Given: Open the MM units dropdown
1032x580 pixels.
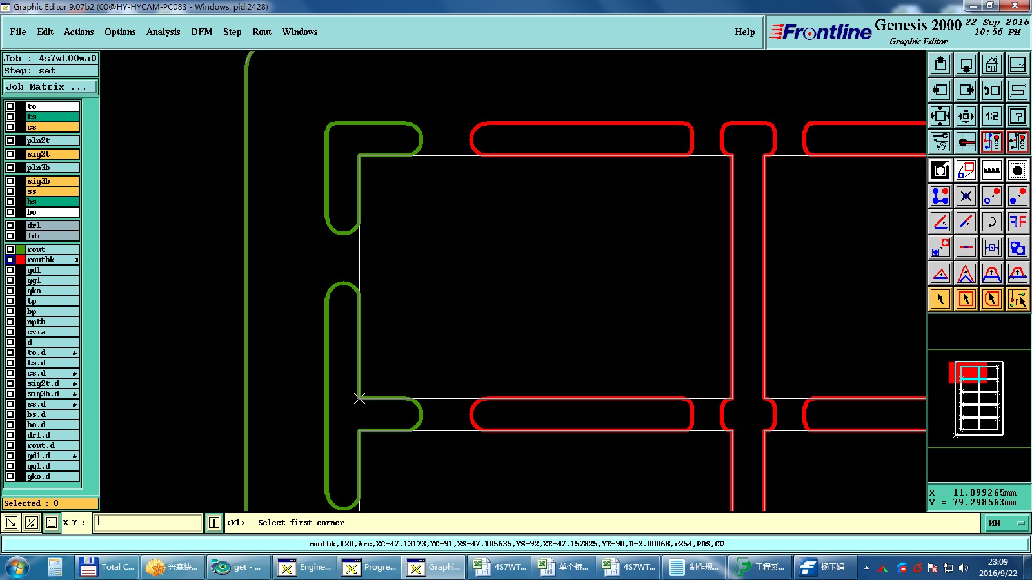Looking at the screenshot, I should click(1006, 523).
